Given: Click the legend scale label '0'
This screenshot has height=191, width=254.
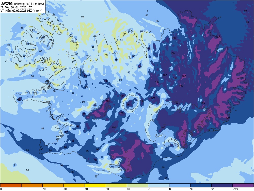Looking at the screenshot, I should click(x=1, y=189).
